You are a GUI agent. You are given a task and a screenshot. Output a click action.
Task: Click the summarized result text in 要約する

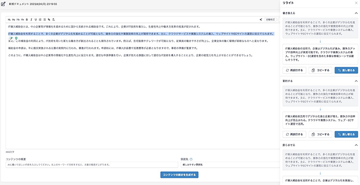[320, 120]
